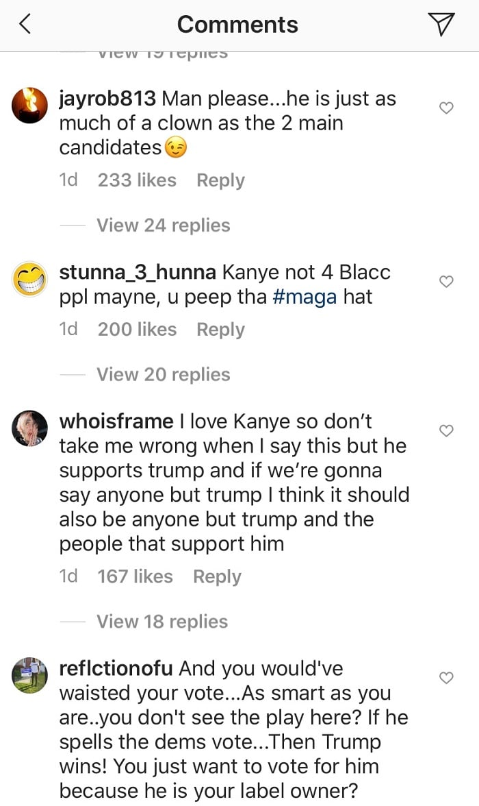Open reflctionofu's profile avatar
This screenshot has height=806, width=479.
[30, 675]
